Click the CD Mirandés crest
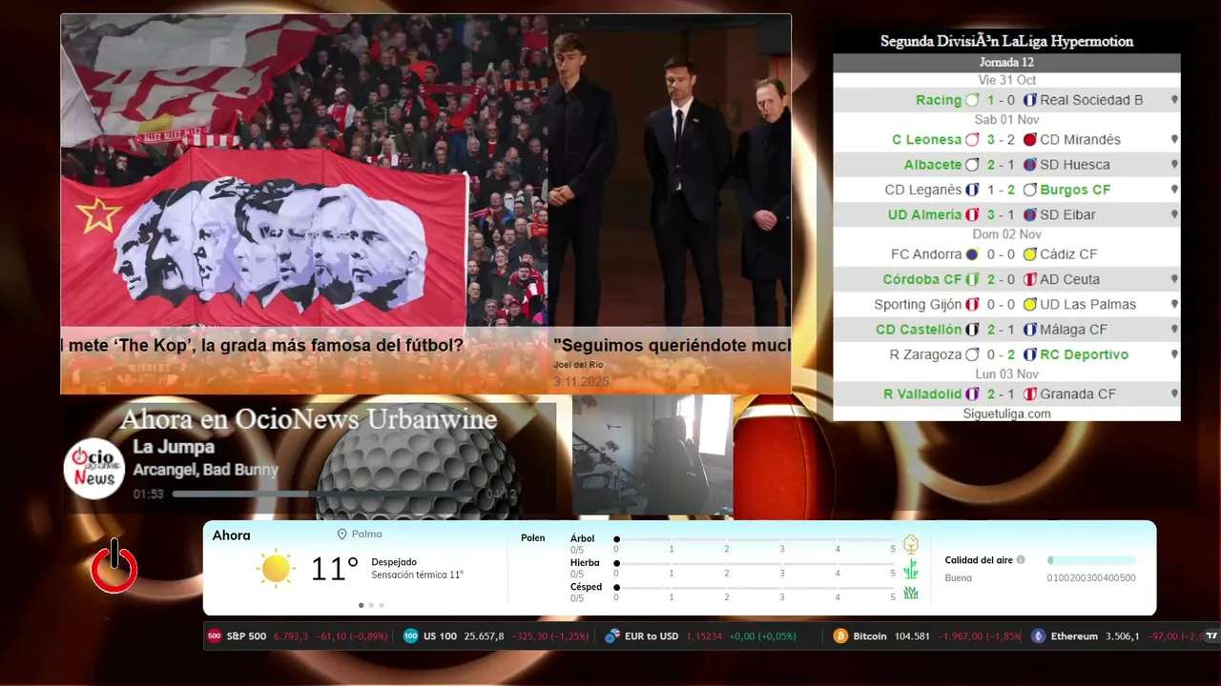Screen dimensions: 1221x686 [1030, 140]
